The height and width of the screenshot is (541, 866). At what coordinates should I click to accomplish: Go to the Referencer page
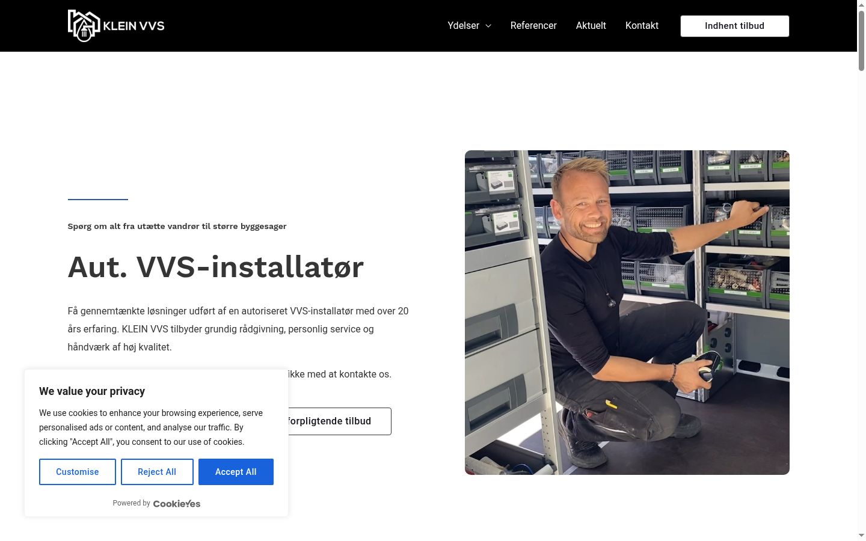pyautogui.click(x=533, y=26)
